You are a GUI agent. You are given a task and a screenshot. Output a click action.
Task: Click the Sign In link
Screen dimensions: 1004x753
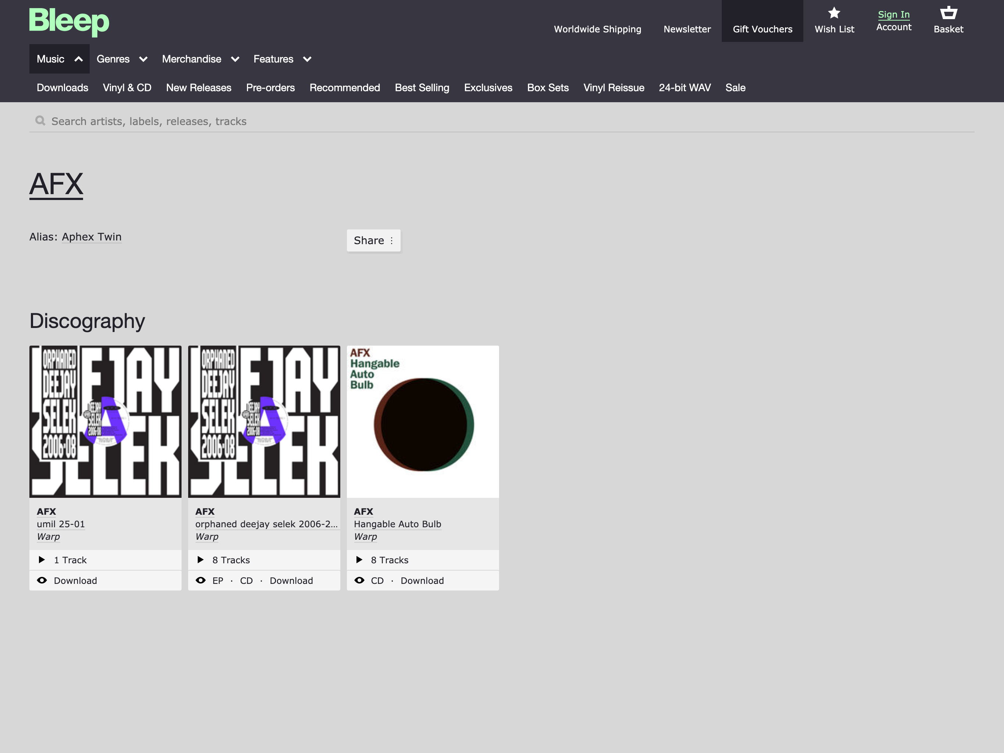pyautogui.click(x=893, y=15)
